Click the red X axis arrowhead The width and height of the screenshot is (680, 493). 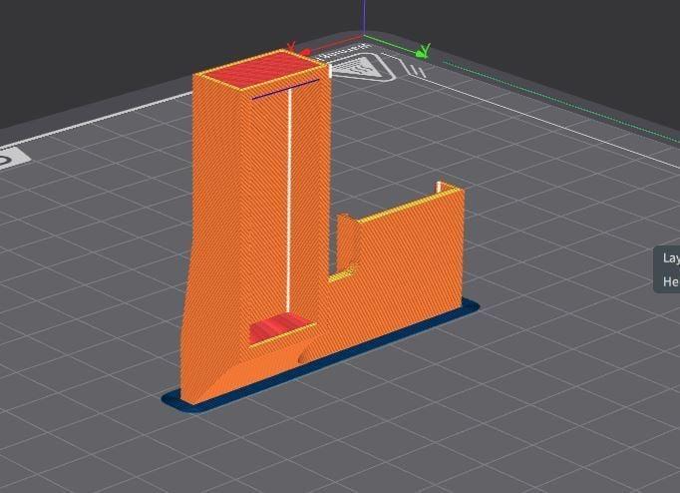[x=306, y=52]
